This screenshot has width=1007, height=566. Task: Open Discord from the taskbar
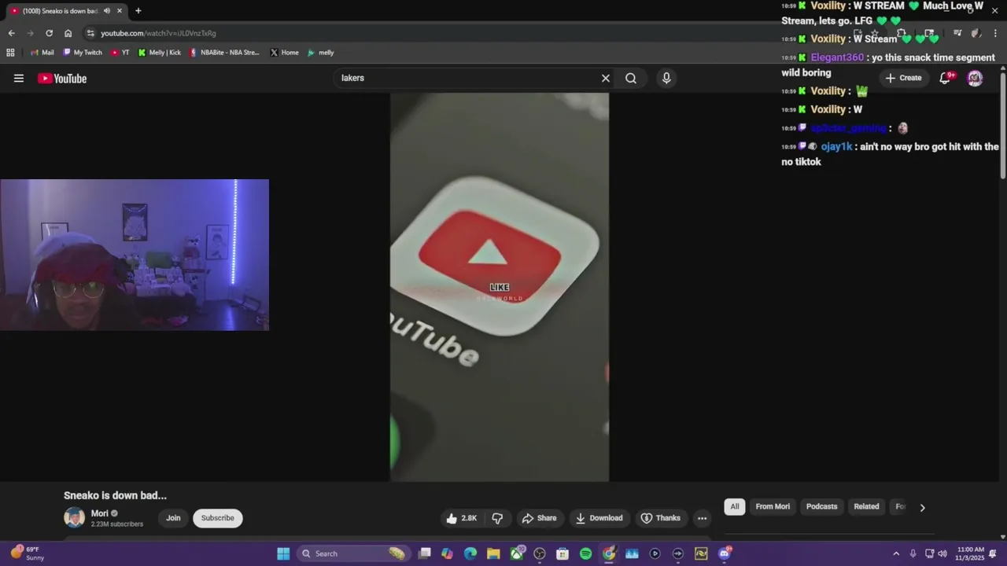point(725,553)
